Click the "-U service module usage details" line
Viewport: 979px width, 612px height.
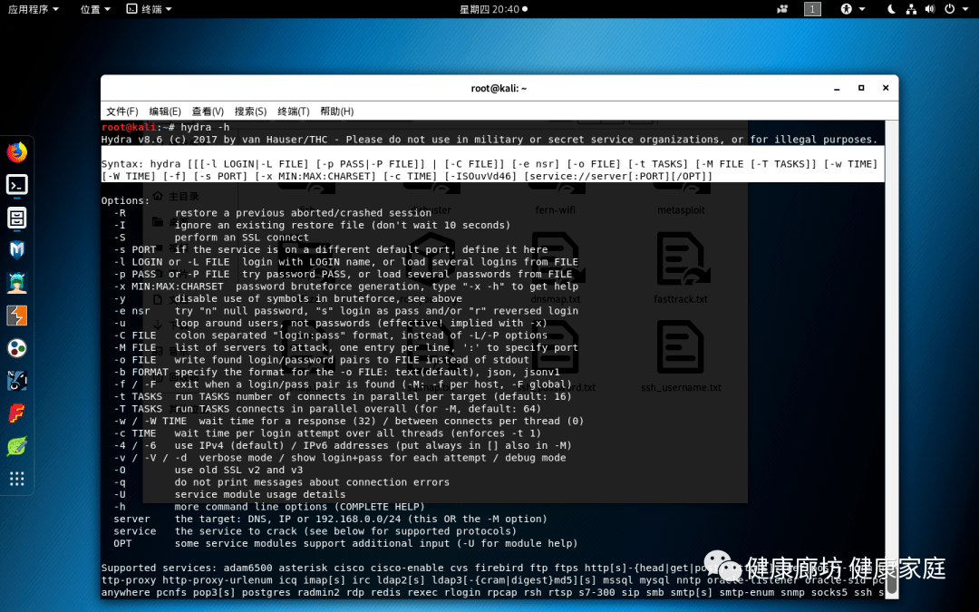tap(229, 494)
